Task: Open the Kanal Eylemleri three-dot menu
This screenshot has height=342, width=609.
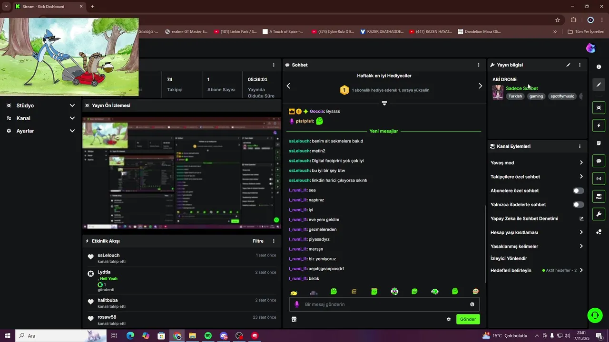Action: pyautogui.click(x=580, y=147)
